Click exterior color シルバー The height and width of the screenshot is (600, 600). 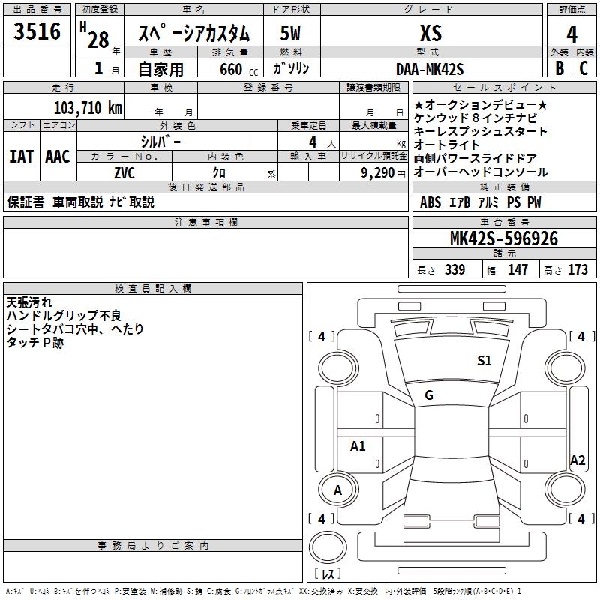click(x=160, y=142)
